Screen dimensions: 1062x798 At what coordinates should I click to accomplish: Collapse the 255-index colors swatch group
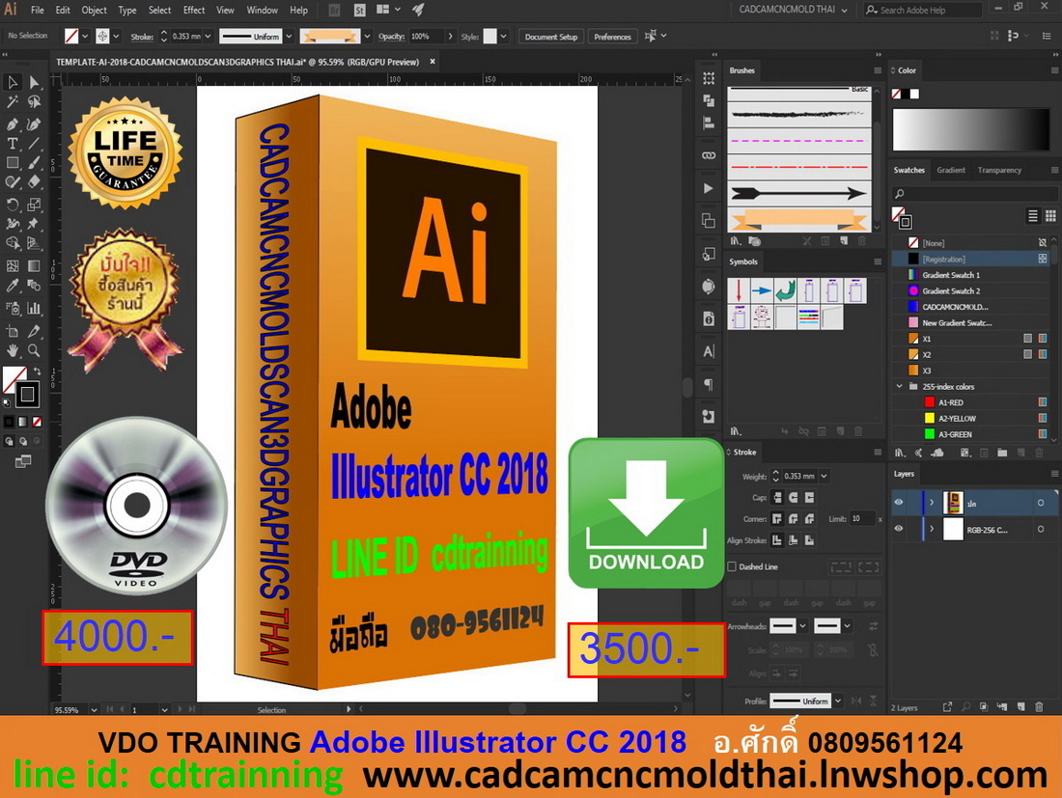pos(899,386)
